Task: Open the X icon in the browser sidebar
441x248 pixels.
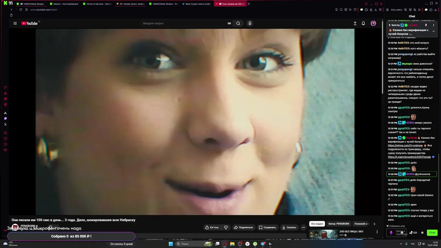Action: [5, 124]
